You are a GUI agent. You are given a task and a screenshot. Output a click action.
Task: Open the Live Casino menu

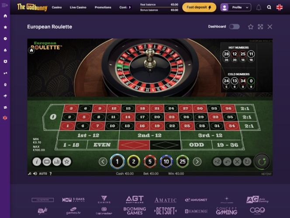tap(78, 7)
